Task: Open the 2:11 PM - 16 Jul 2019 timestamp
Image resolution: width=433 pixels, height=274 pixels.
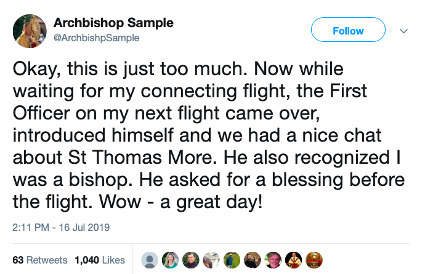Action: (61, 227)
